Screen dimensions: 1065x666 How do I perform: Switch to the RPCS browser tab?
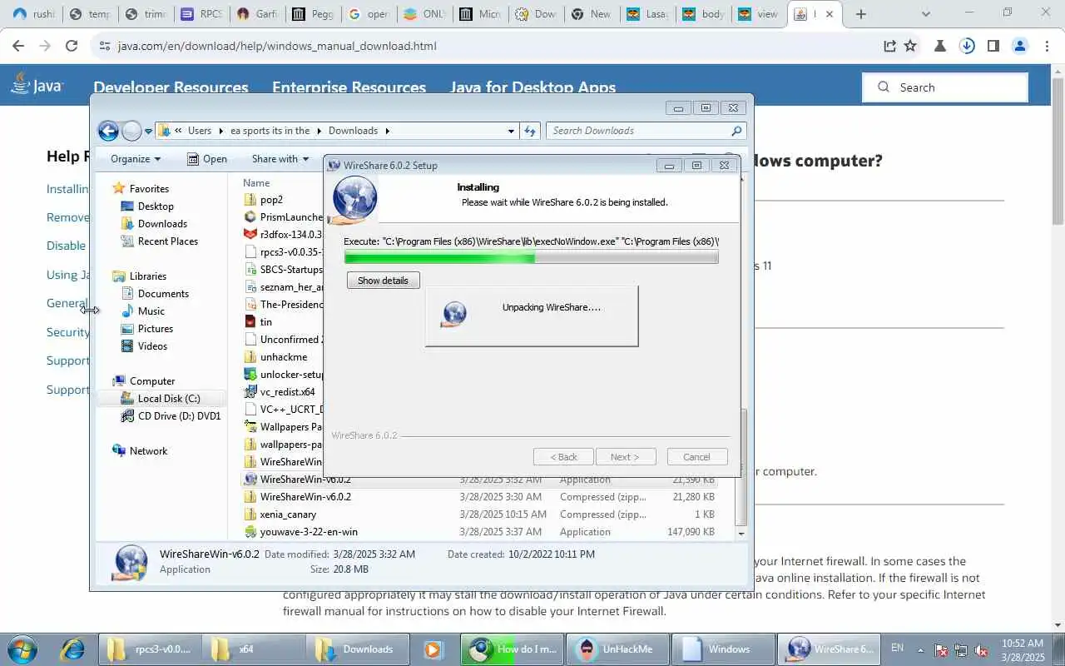(201, 14)
